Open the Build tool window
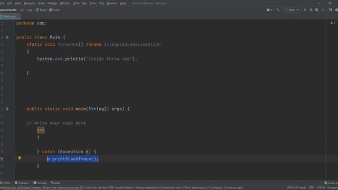The image size is (338, 190). (55, 183)
